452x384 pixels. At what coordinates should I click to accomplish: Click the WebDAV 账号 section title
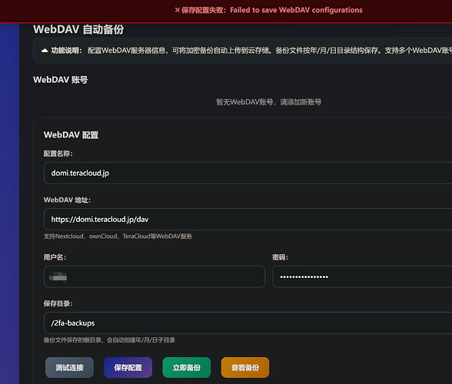click(x=60, y=80)
